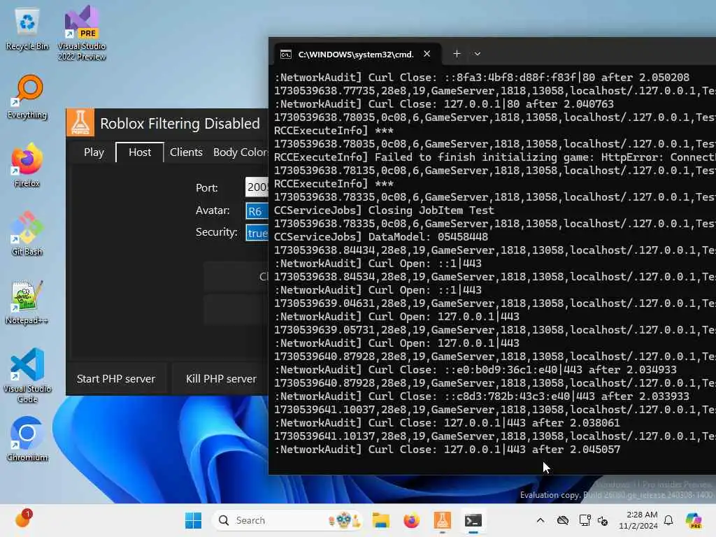Open the widgets icon with notification badge
Image resolution: width=716 pixels, height=537 pixels.
coord(23,519)
